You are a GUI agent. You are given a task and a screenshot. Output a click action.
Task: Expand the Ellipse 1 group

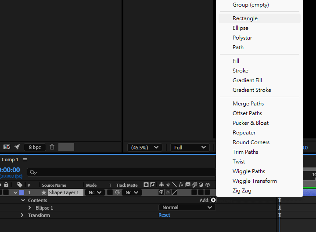pos(30,208)
